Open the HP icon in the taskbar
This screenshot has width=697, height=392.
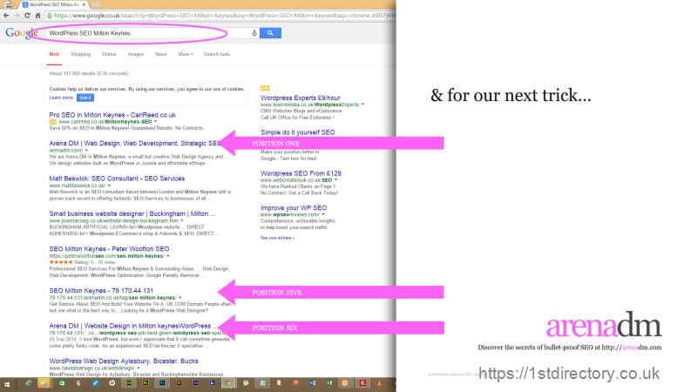[x=112, y=383]
